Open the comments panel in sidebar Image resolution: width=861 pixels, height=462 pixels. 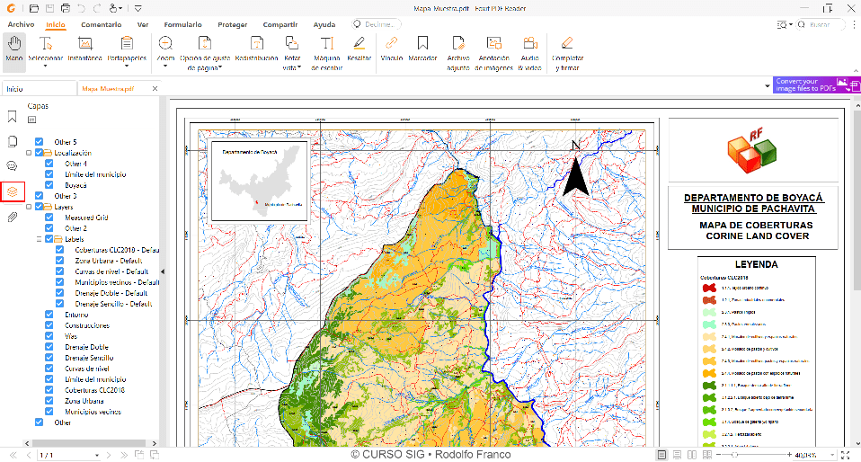12,166
